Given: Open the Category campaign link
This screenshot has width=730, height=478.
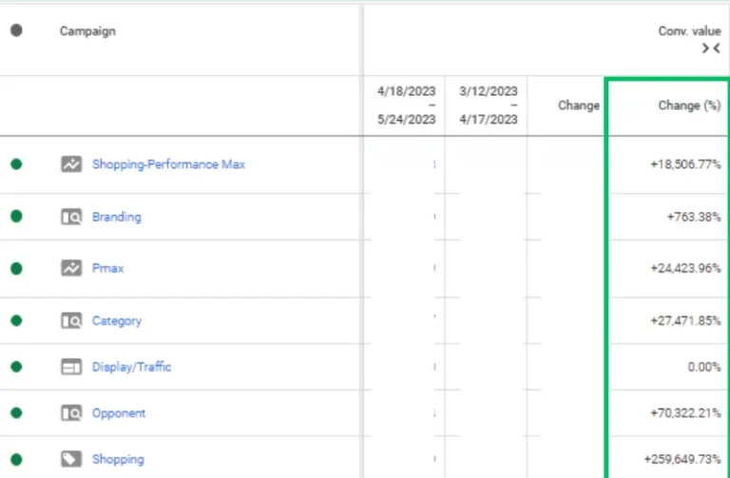Looking at the screenshot, I should 116,321.
